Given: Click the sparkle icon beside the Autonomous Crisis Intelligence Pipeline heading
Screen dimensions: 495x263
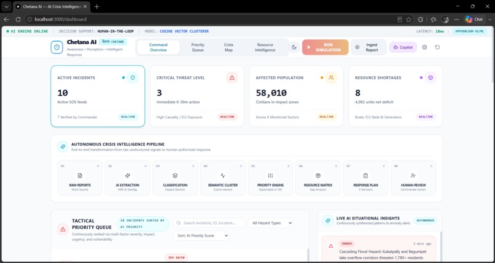Looking at the screenshot, I should point(63,146).
